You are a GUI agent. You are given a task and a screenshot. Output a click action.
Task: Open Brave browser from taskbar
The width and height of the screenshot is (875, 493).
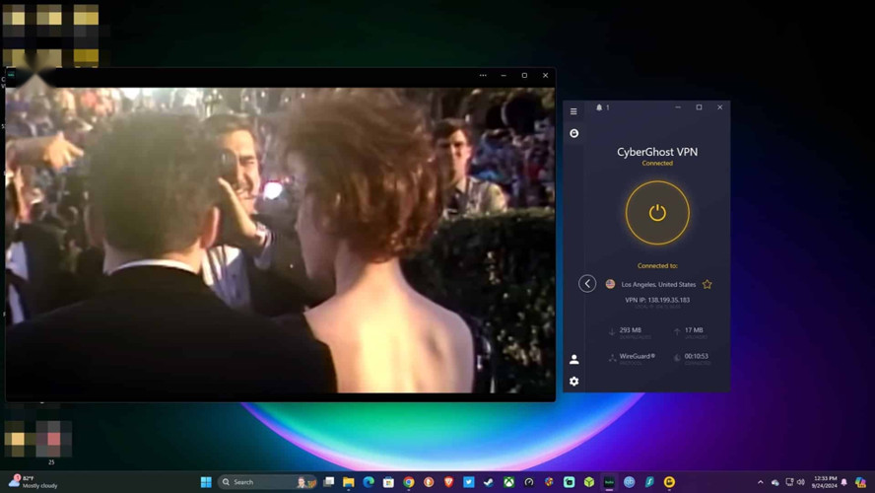click(448, 482)
